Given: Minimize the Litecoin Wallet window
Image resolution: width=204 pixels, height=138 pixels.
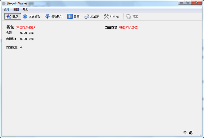Looking at the screenshot, I should [x=182, y=2].
